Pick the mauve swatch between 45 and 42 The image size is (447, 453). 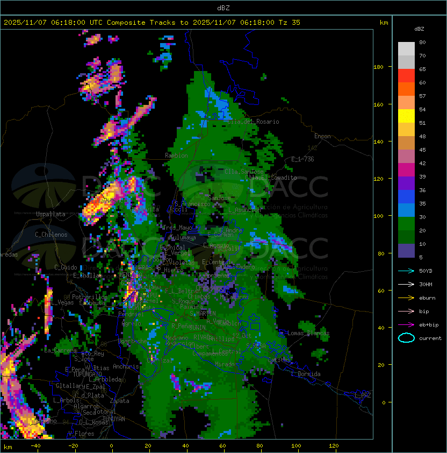(x=406, y=157)
